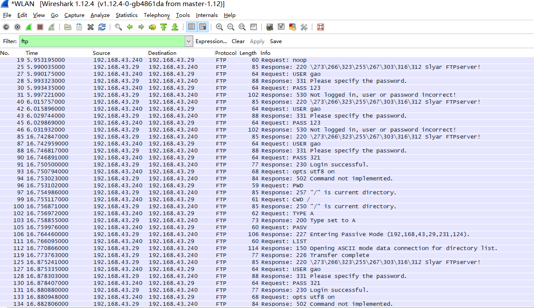Screen dimensions: 534x308
Task: Select packet 96 Request: PWD
Action: pos(267,186)
